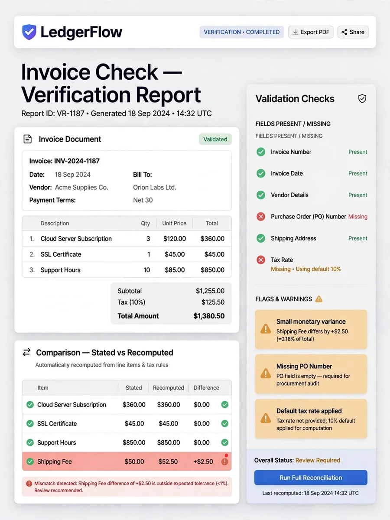Click the Invoice INV-2024-1187 number text

pyautogui.click(x=65, y=161)
